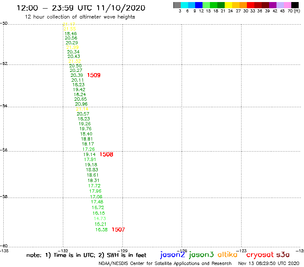Click the yellow wave height 21.14
The height and width of the screenshot is (267, 304).
[82, 109]
